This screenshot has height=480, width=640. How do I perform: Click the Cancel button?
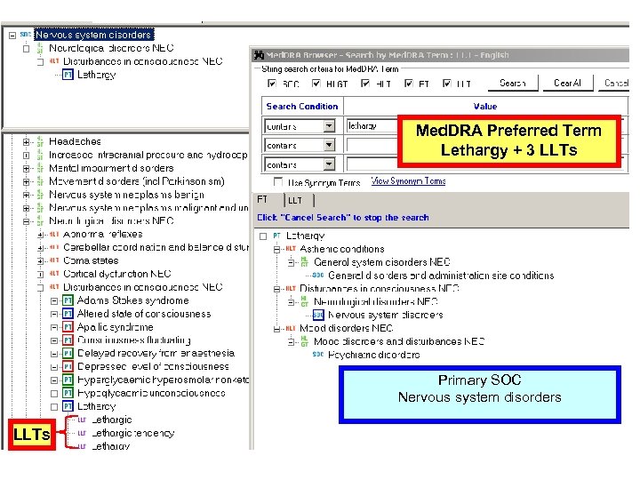[614, 84]
